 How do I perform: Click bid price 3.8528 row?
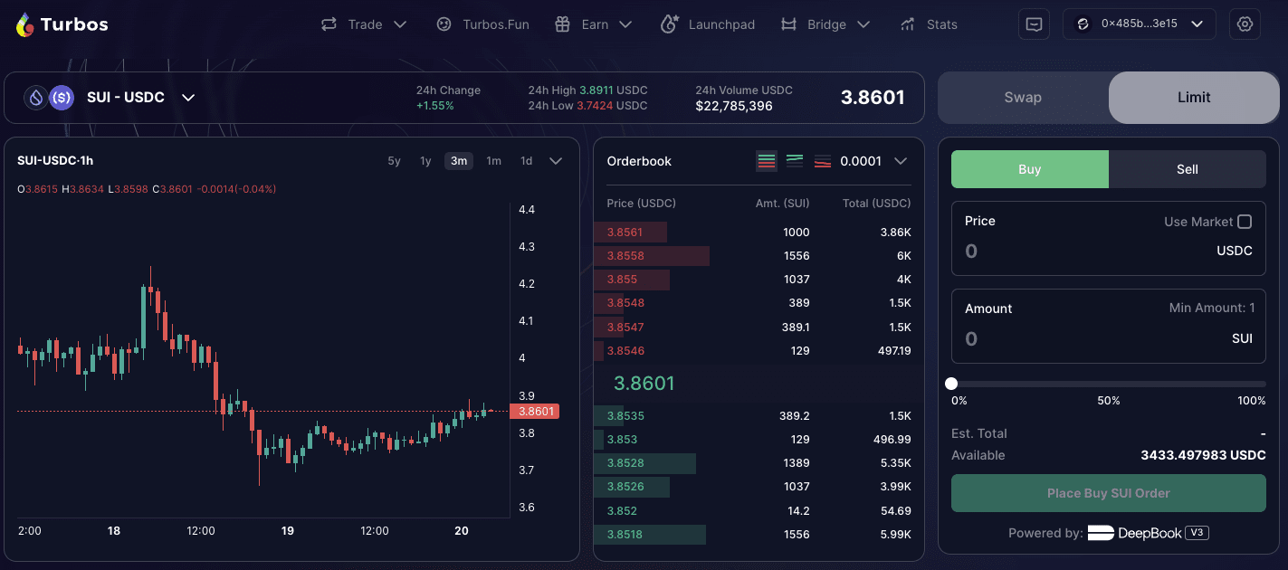pyautogui.click(x=758, y=463)
